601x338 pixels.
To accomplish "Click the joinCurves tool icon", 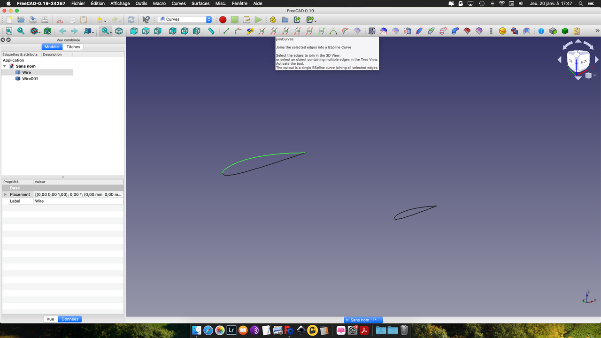I will click(x=274, y=31).
